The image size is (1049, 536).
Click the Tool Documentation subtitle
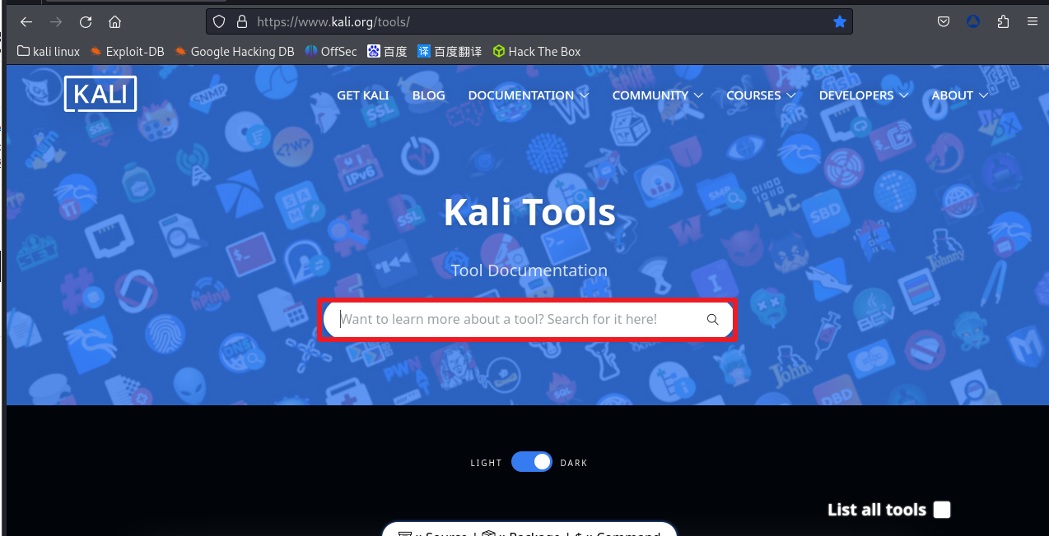click(529, 270)
